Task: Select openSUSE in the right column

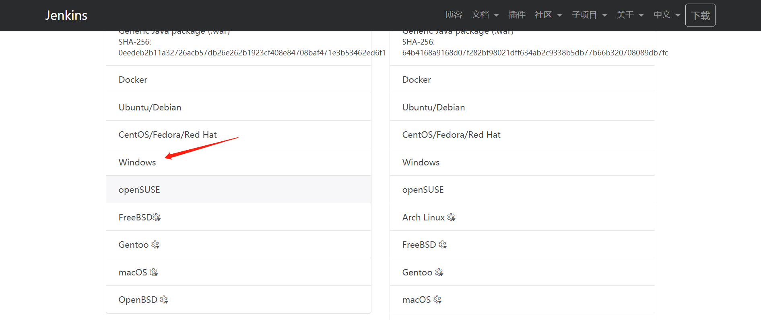Action: pyautogui.click(x=522, y=190)
